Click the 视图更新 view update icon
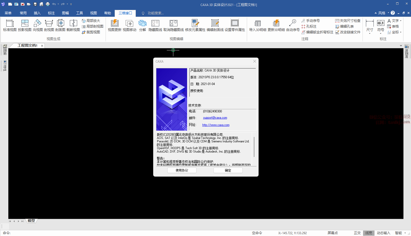This screenshot has height=236, width=411. (114, 25)
